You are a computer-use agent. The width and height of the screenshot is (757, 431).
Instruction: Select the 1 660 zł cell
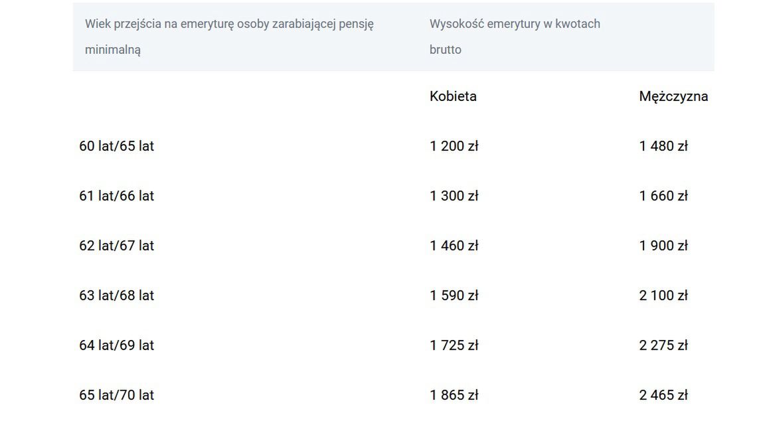[x=663, y=196]
